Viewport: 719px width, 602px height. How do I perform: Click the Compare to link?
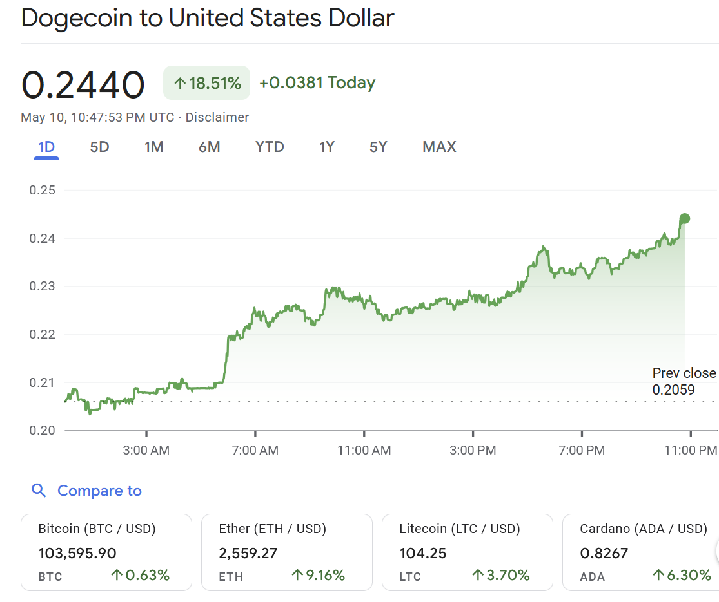(99, 491)
